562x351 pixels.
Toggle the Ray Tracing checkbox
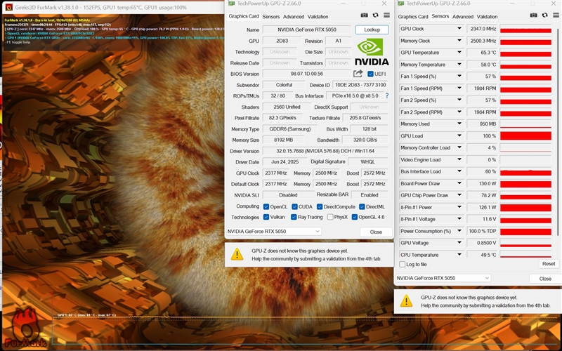294,217
